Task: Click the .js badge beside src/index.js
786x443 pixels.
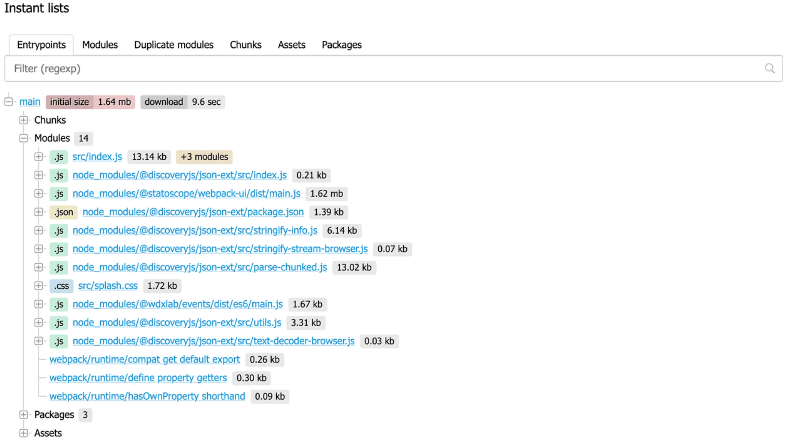Action: (x=59, y=157)
